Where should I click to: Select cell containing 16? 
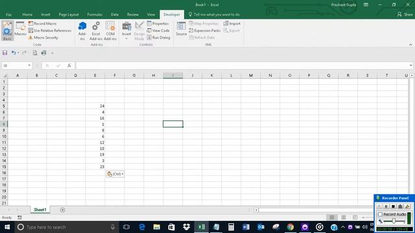[x=95, y=118]
